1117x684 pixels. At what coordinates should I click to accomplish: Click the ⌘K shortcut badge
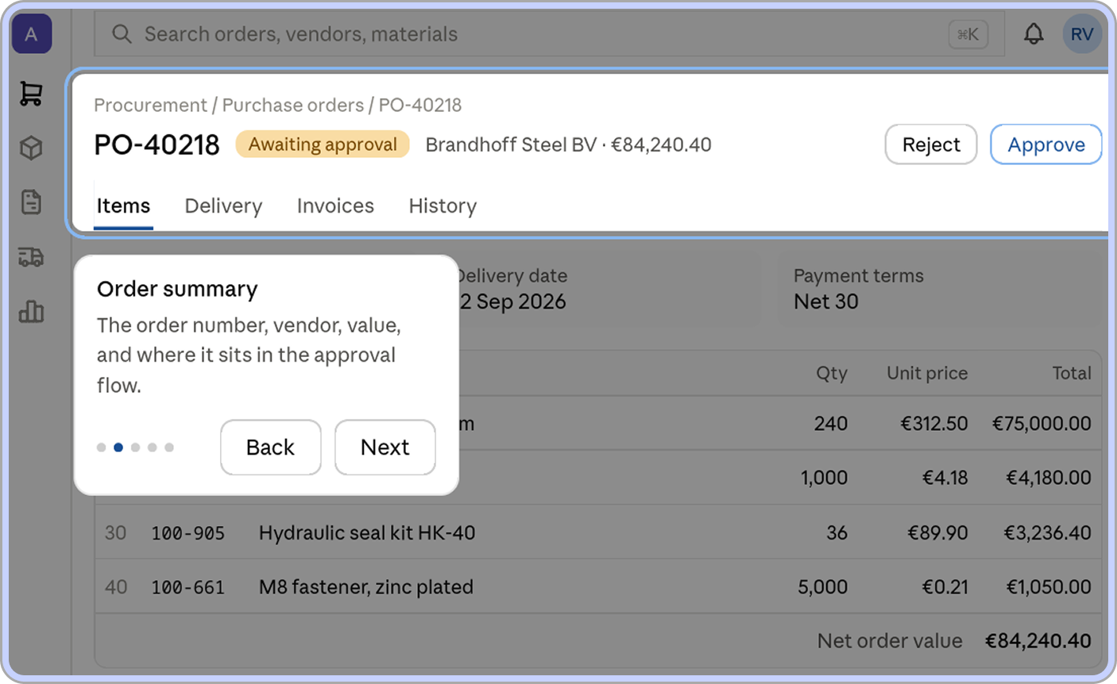968,34
